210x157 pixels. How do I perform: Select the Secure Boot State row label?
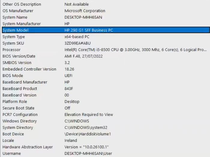click(19, 108)
